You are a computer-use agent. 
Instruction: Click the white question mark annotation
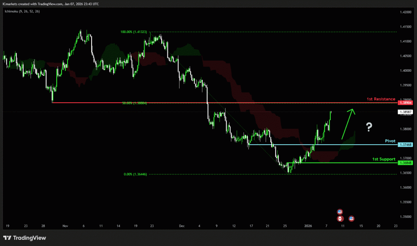(369, 127)
